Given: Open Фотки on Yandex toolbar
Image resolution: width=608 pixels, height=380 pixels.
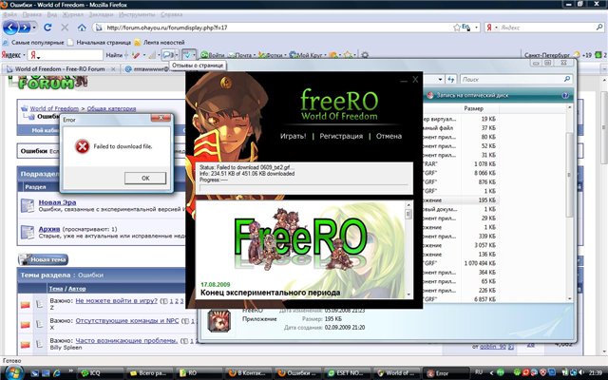Looking at the screenshot, I should pyautogui.click(x=271, y=55).
